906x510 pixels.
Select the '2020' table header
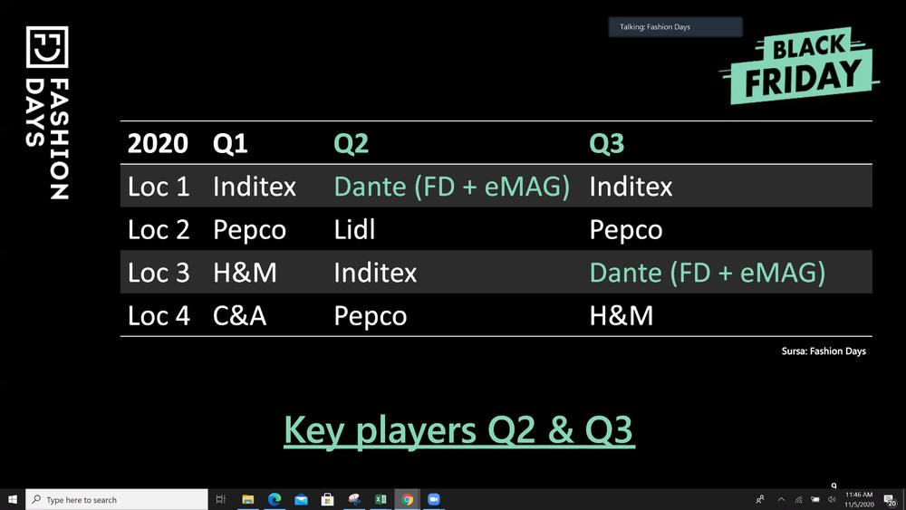click(x=158, y=143)
